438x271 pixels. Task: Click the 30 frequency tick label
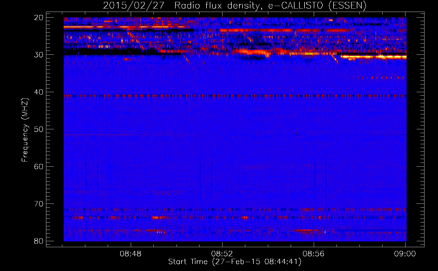(39, 55)
